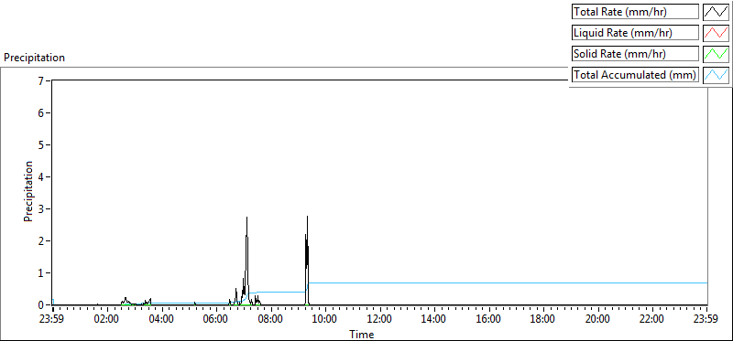
Task: Click the 23:59 end time axis label
Action: pyautogui.click(x=706, y=319)
